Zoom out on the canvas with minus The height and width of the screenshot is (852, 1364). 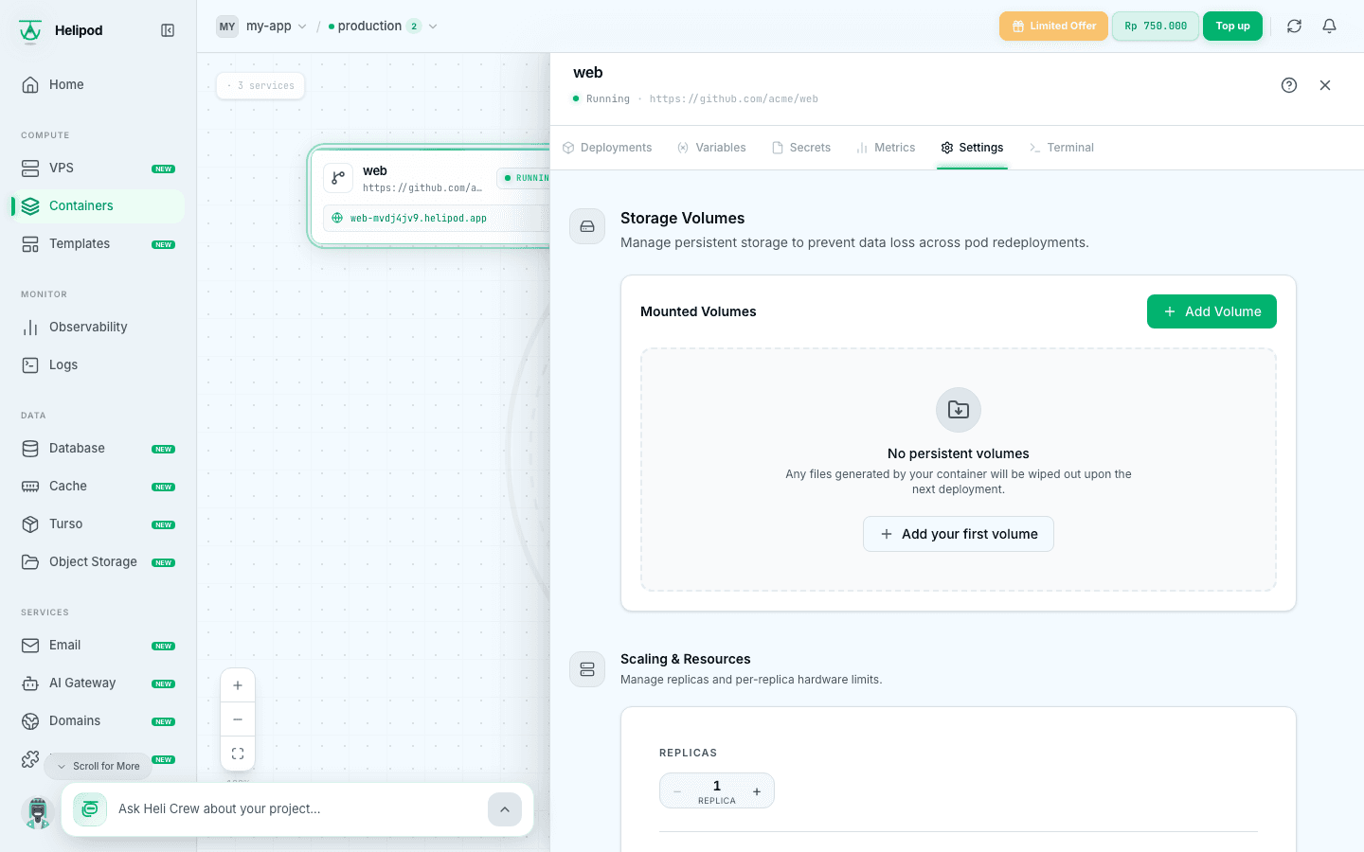tap(238, 719)
